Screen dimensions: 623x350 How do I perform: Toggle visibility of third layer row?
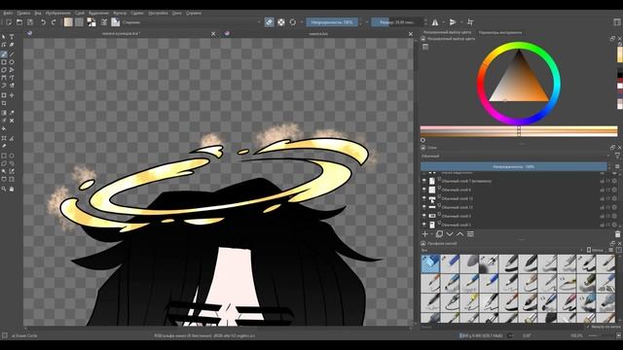point(424,198)
